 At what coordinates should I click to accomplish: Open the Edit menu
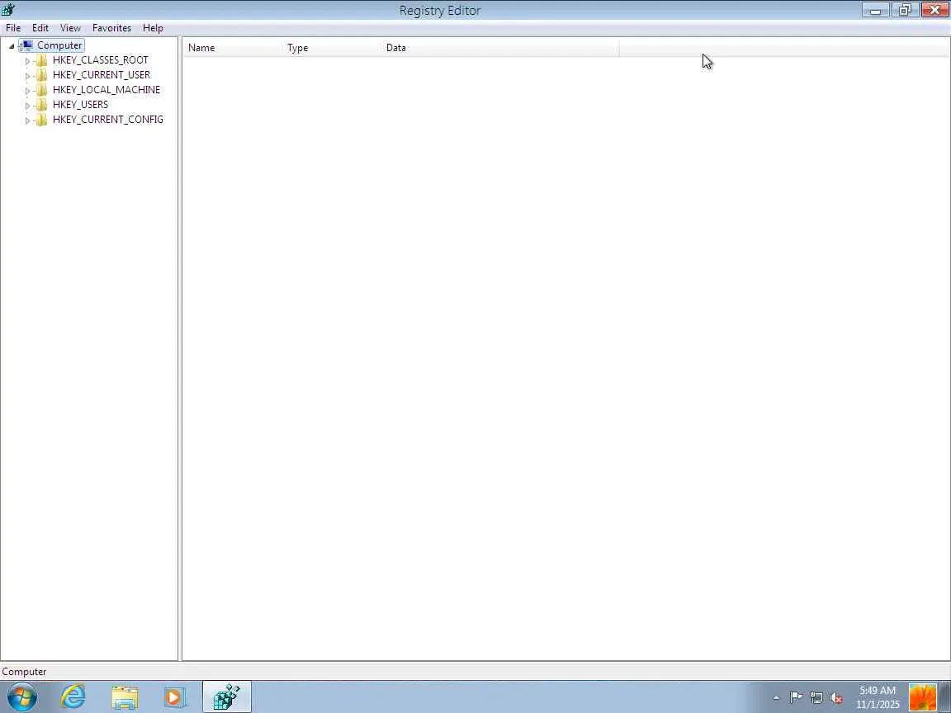tap(40, 28)
